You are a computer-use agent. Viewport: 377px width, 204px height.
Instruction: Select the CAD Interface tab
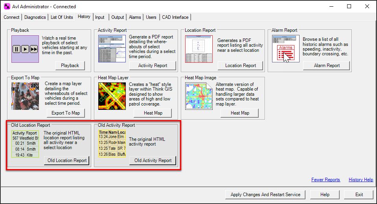pos(175,17)
